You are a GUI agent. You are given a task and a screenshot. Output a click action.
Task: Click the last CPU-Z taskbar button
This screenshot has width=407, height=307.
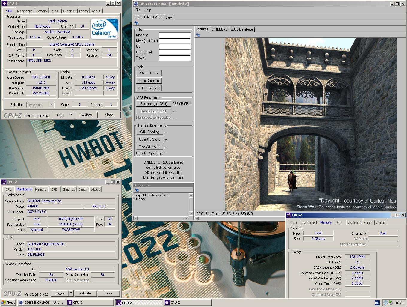click(187, 303)
